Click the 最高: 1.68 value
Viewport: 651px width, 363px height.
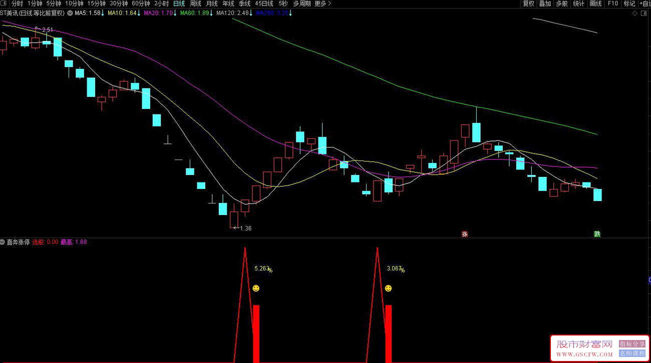(x=74, y=242)
